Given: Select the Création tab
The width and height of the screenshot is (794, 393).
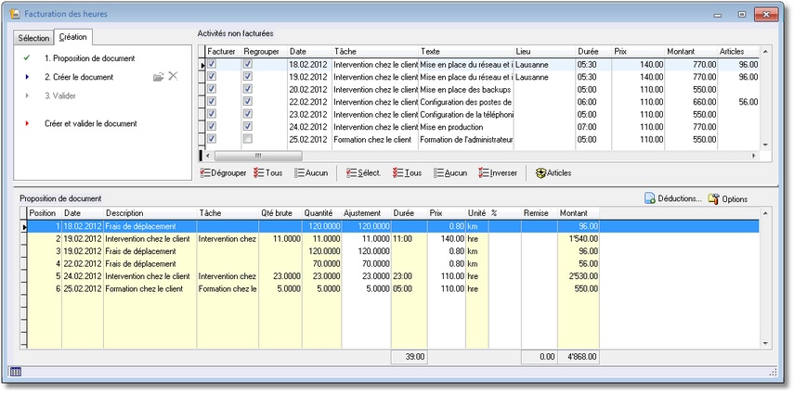Looking at the screenshot, I should click(72, 37).
